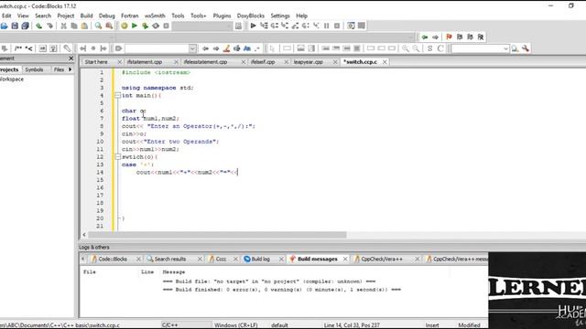Screen dimensions: 586x329
Task: Click the Undo toolbar icon
Action: (x=38, y=26)
